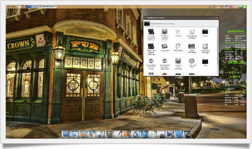252x149 pixels.
Task: Open the first file manager dock icon
Action: (x=66, y=134)
